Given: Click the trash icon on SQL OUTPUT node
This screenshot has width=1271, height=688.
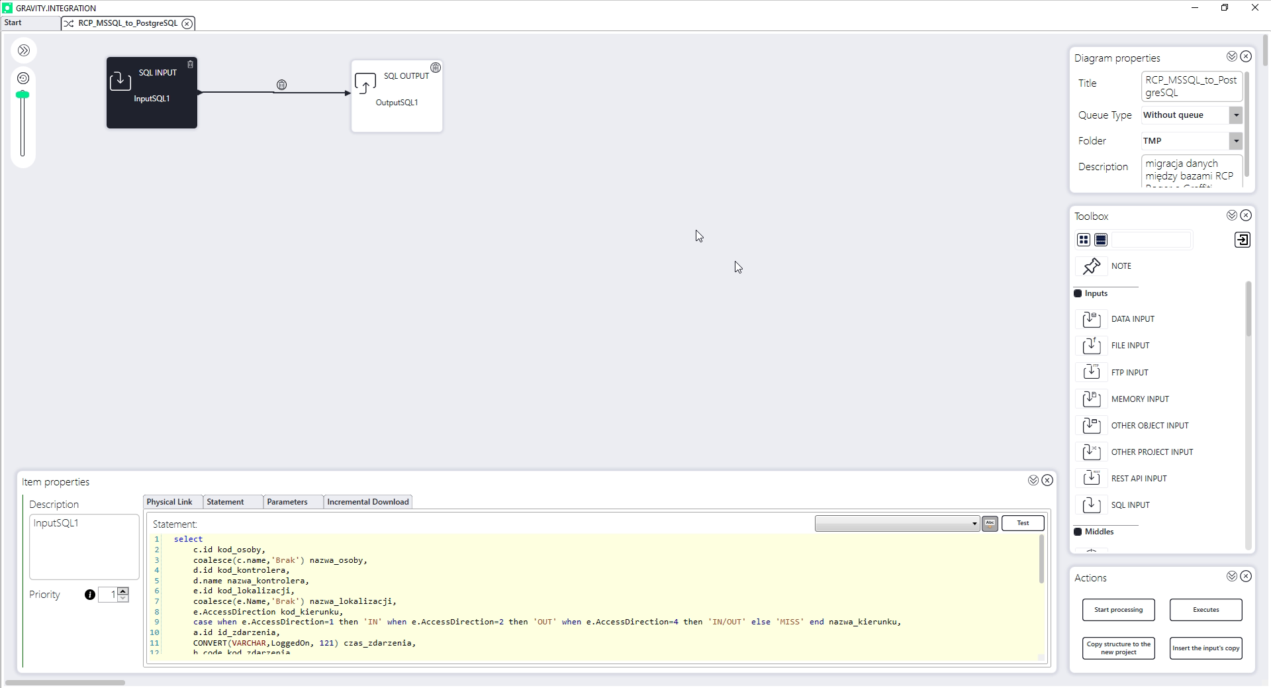Looking at the screenshot, I should point(436,68).
